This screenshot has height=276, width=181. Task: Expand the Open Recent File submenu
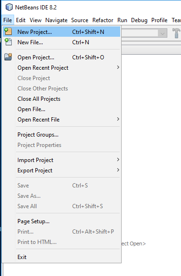click(118, 119)
